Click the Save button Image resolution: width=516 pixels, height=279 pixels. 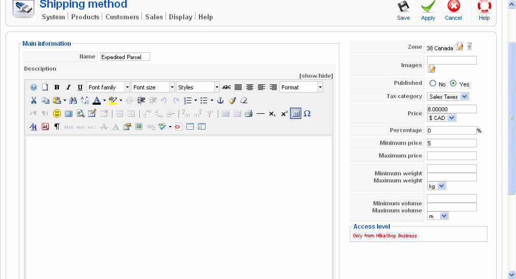[x=404, y=10]
